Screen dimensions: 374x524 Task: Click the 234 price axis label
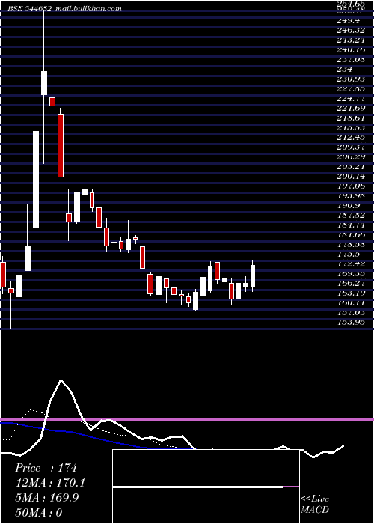[x=345, y=69]
